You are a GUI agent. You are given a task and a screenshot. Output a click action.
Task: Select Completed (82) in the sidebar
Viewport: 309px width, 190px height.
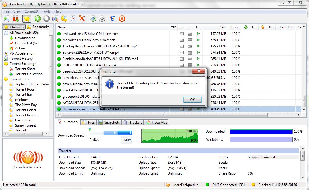pos(27,43)
